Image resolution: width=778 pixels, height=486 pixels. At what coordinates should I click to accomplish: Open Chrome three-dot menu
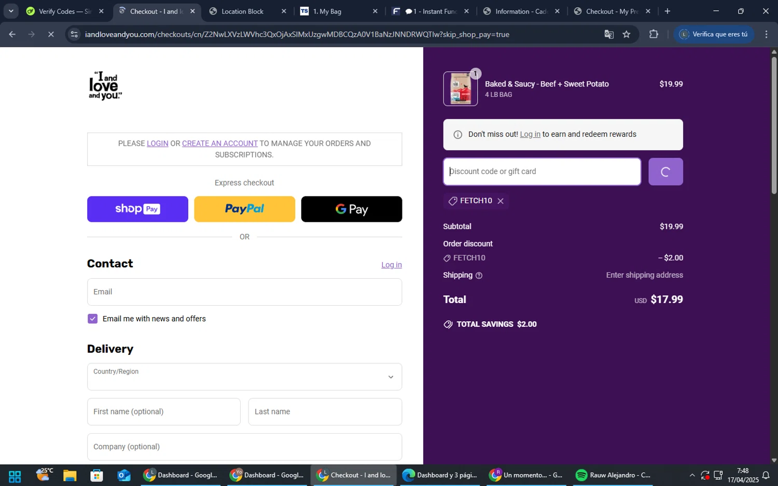click(x=766, y=34)
